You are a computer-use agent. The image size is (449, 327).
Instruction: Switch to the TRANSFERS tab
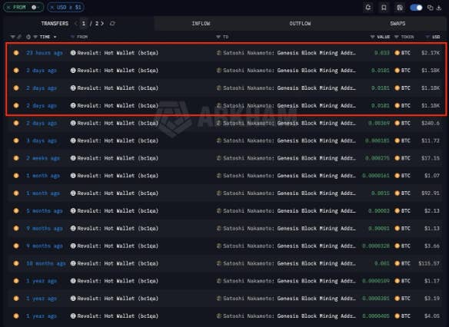click(55, 24)
